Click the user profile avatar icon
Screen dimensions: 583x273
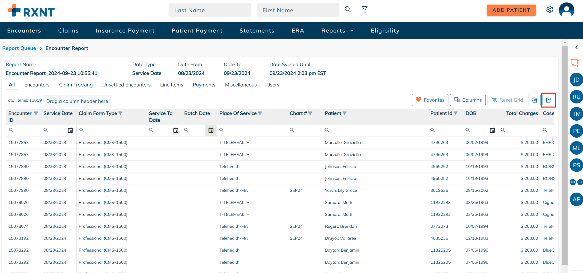click(x=566, y=10)
